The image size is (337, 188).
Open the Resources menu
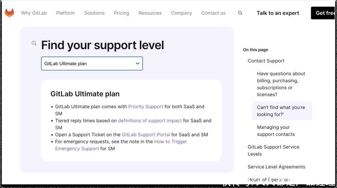coord(150,13)
